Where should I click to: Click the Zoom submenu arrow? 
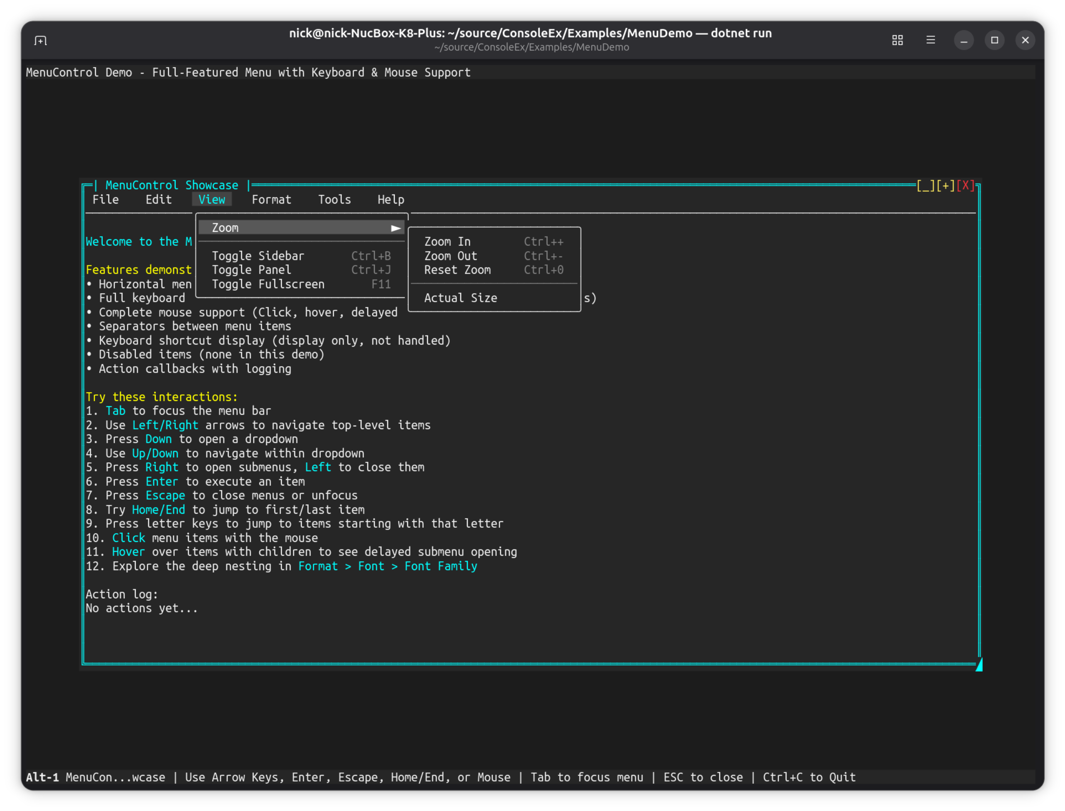[396, 228]
